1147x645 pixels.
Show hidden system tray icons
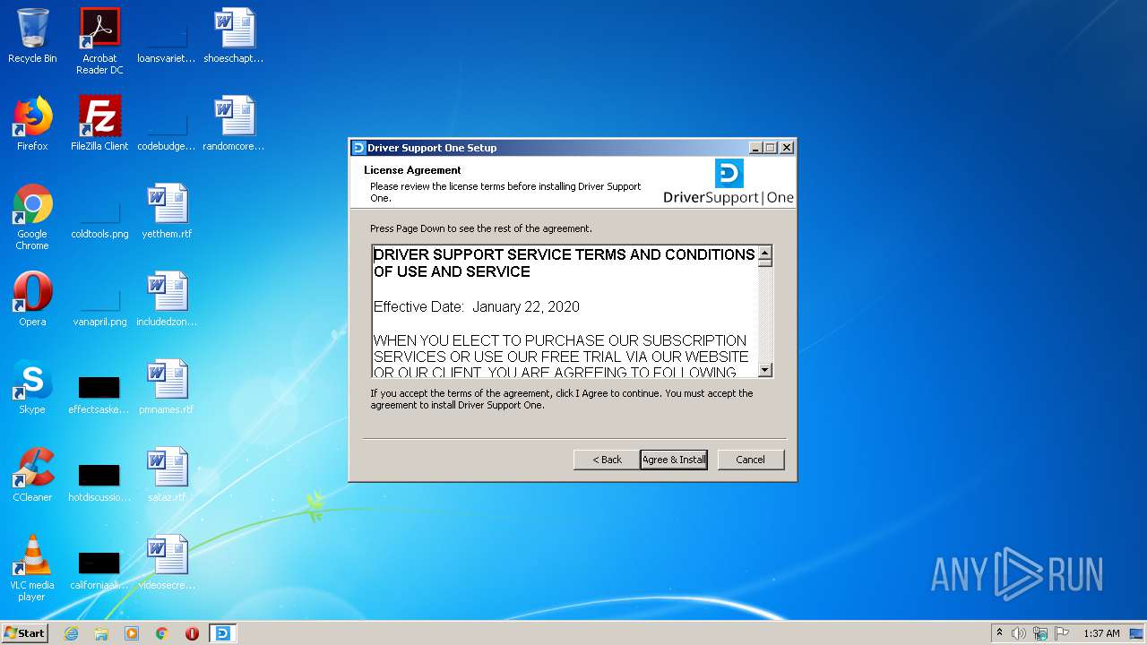click(1000, 633)
